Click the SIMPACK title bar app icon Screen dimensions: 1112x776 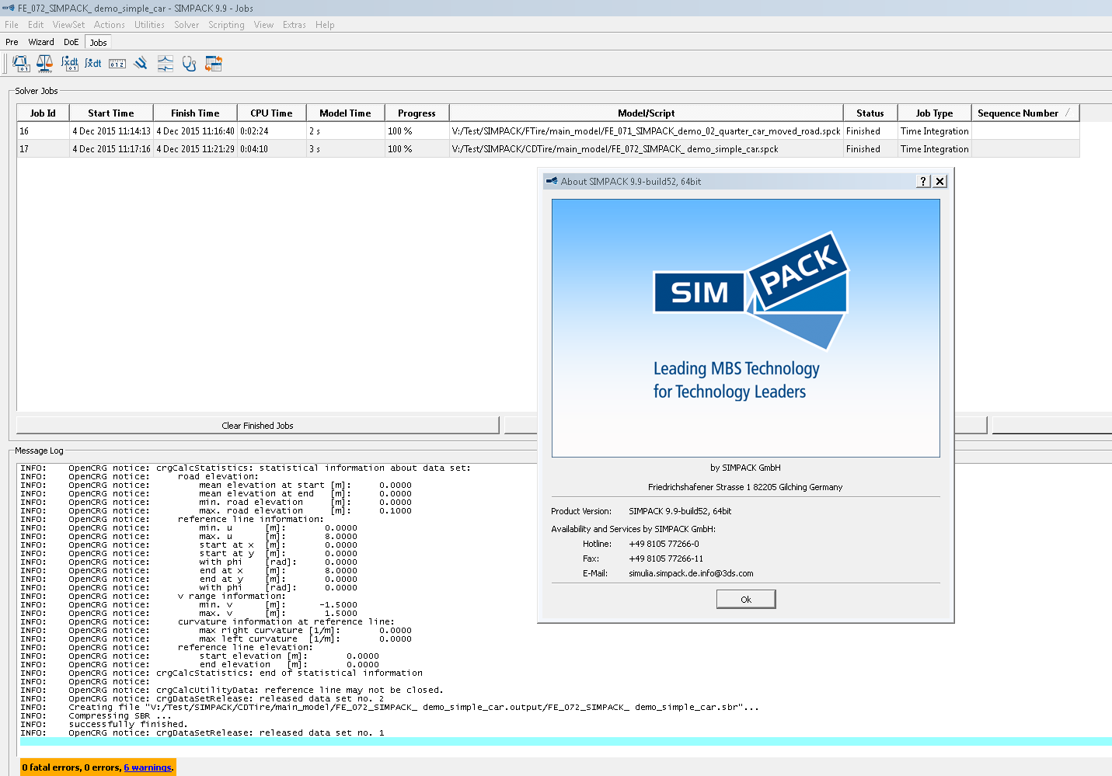click(x=9, y=8)
